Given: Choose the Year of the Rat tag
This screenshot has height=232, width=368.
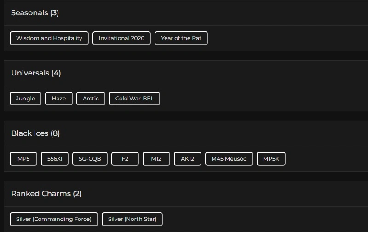Looking at the screenshot, I should tap(181, 38).
